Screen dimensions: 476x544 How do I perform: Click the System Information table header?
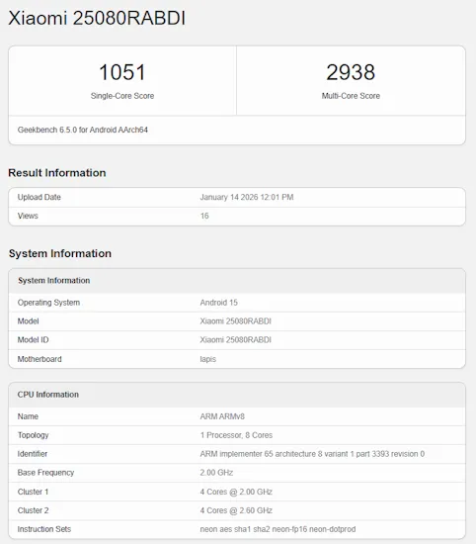53,280
